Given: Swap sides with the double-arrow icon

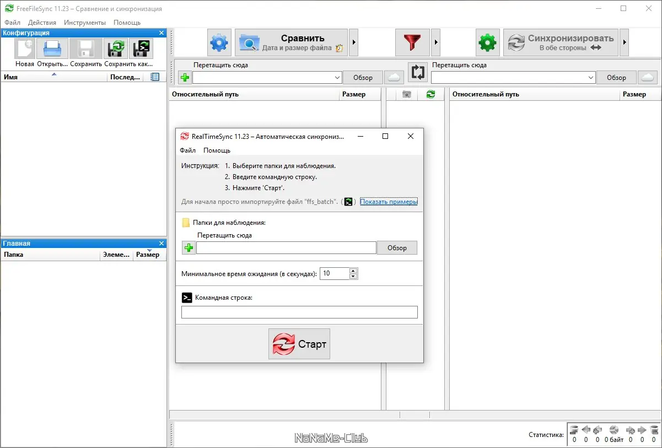Looking at the screenshot, I should coord(418,72).
